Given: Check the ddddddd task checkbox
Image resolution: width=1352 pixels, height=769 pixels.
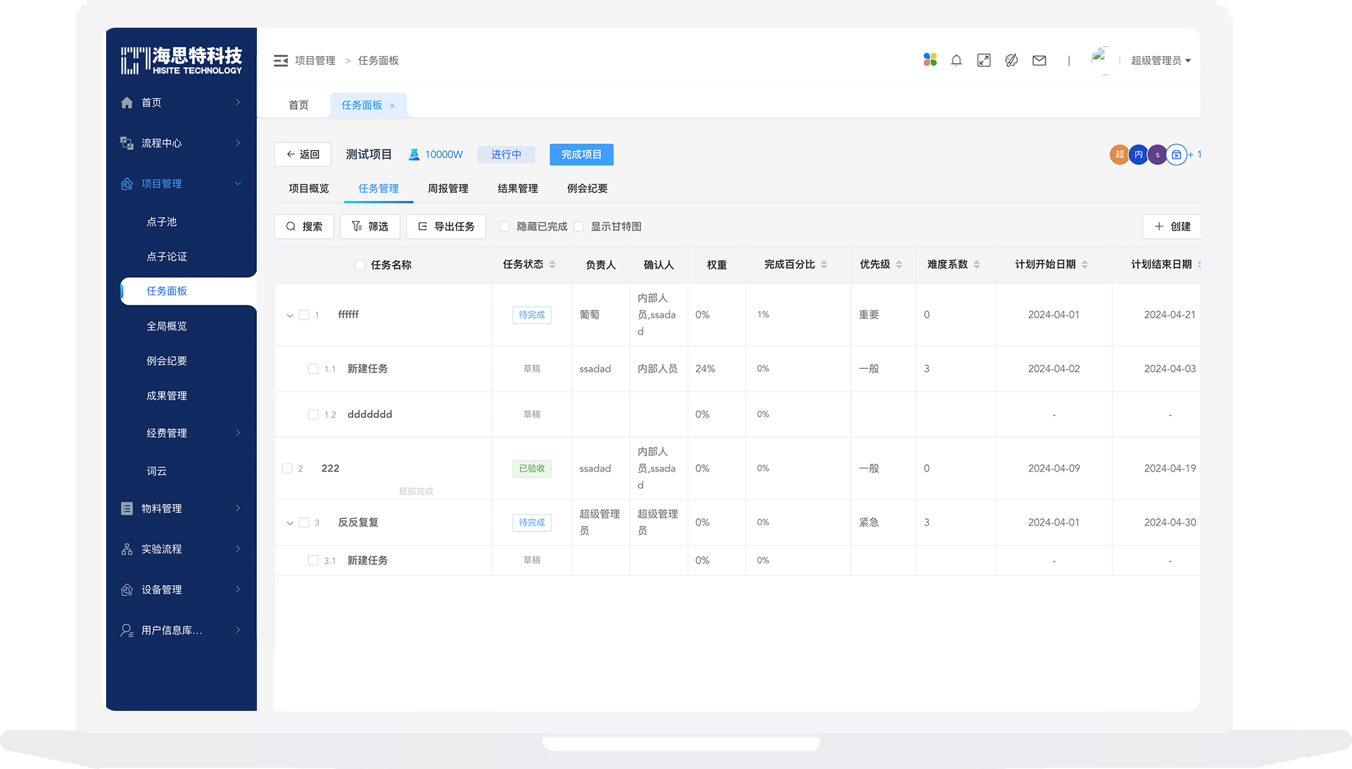Looking at the screenshot, I should coord(313,414).
